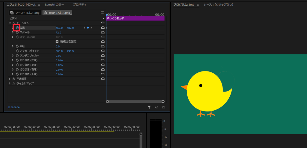Expand the 位置 property row

[13, 28]
